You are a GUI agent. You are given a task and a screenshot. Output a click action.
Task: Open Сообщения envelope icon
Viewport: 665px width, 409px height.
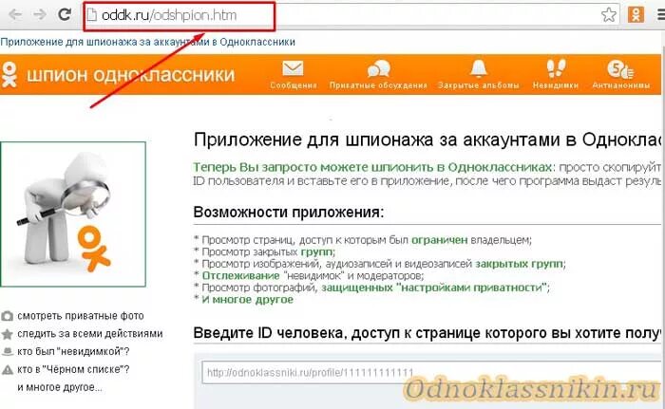(293, 68)
